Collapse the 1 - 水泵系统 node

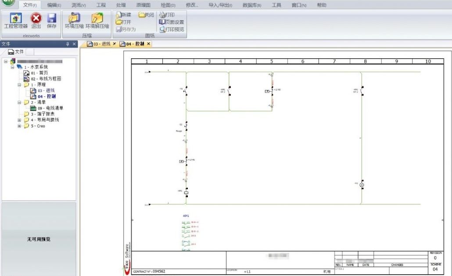12,67
